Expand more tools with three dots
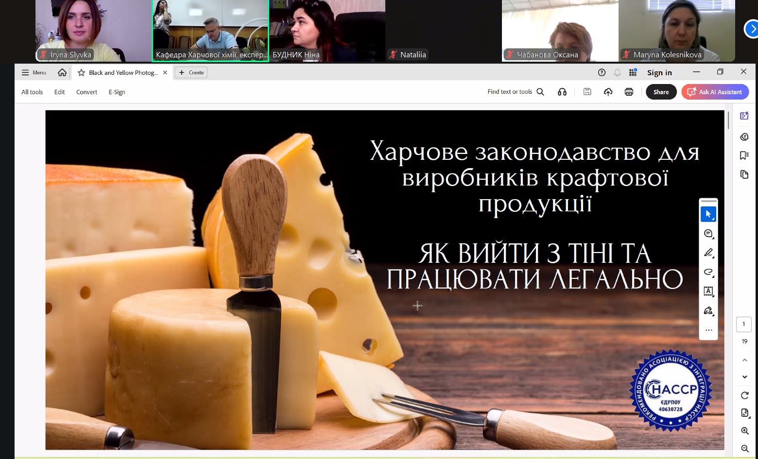The height and width of the screenshot is (459, 758). click(708, 330)
